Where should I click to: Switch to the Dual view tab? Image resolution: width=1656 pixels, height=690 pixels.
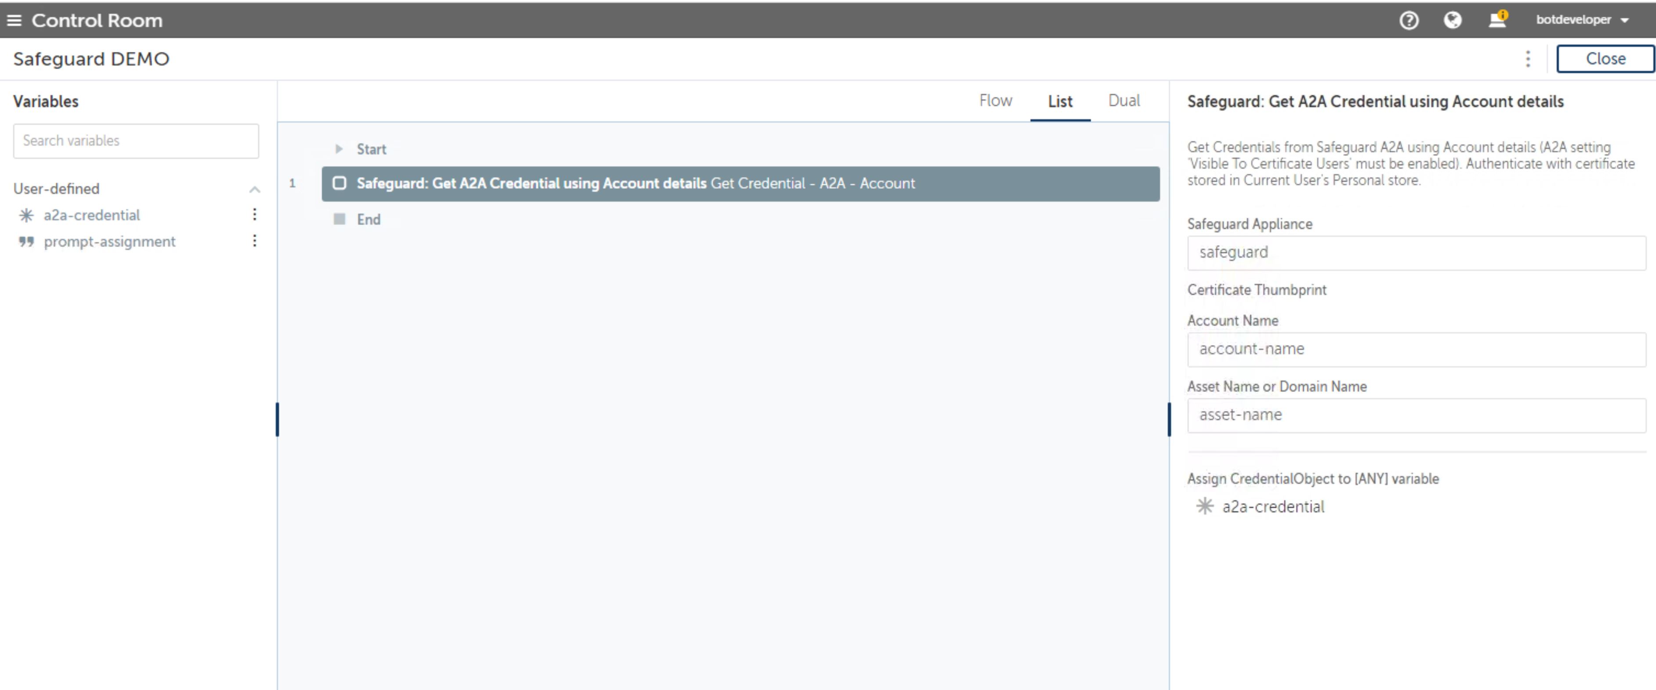click(x=1124, y=101)
